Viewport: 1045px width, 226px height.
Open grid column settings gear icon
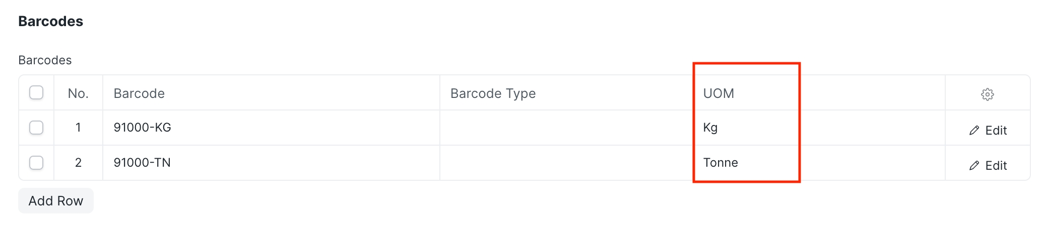pos(987,94)
